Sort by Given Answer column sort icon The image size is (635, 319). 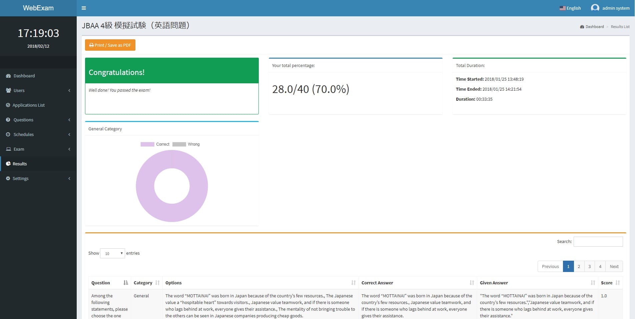coord(593,283)
